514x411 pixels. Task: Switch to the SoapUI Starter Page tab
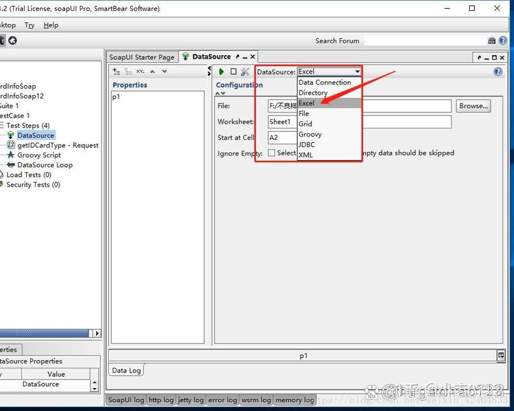pos(142,57)
